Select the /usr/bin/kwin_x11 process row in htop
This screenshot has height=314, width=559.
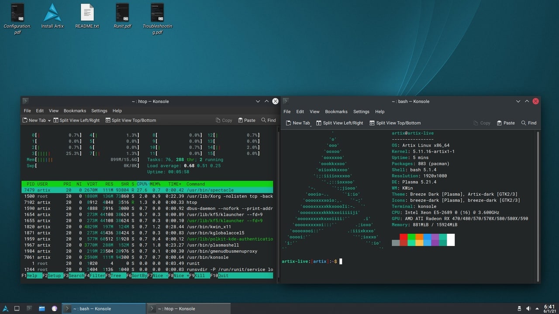click(x=147, y=227)
